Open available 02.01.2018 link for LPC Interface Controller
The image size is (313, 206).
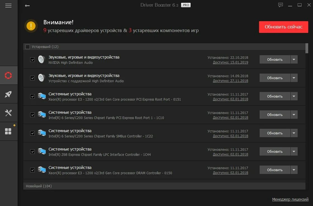230,154
